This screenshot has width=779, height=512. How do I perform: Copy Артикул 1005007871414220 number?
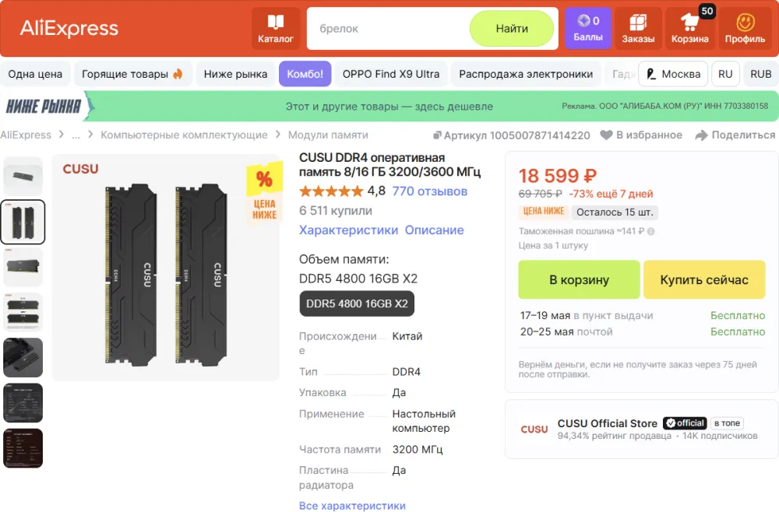512,135
